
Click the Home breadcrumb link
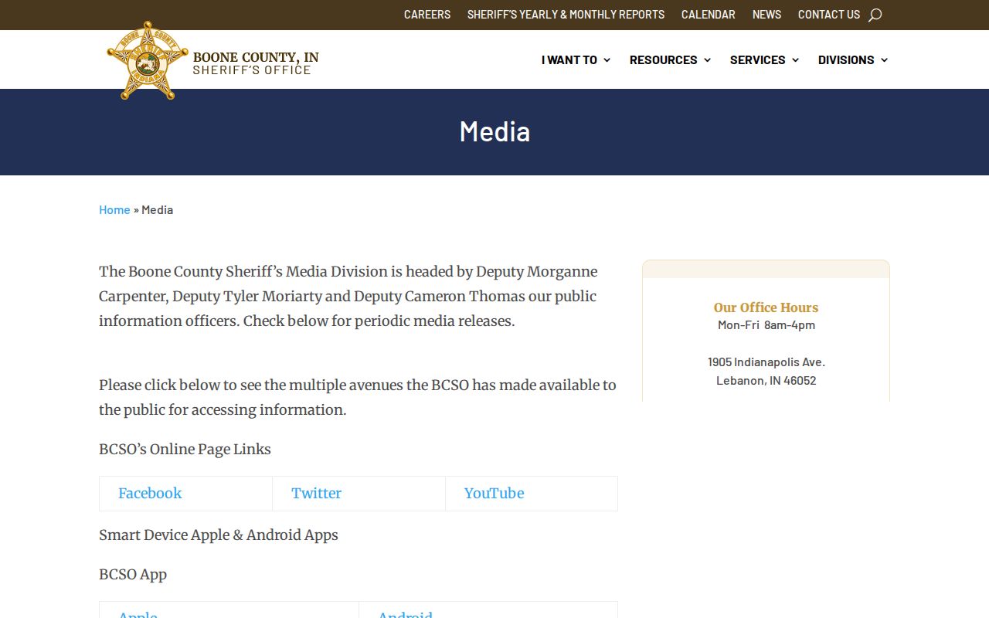tap(114, 209)
